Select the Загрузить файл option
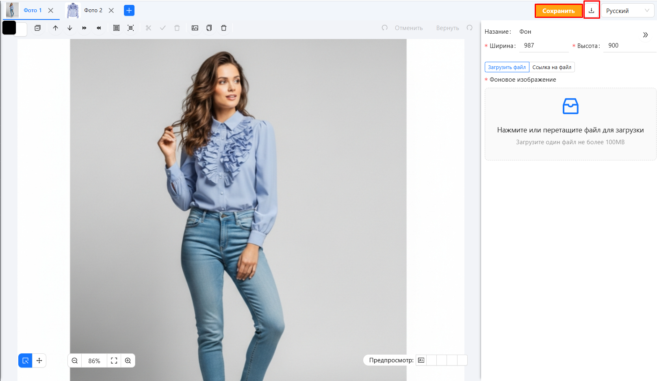657x381 pixels. [507, 67]
